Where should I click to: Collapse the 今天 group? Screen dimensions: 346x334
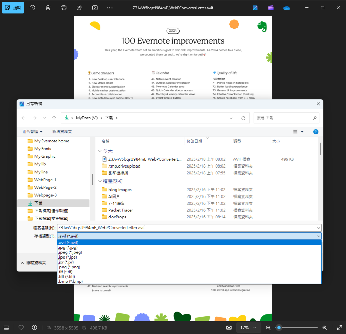[100, 151]
